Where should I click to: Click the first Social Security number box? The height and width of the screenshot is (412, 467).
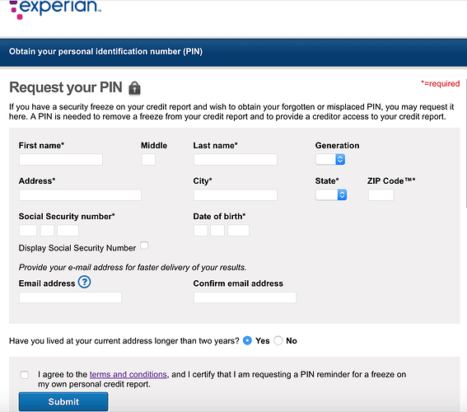[28, 230]
